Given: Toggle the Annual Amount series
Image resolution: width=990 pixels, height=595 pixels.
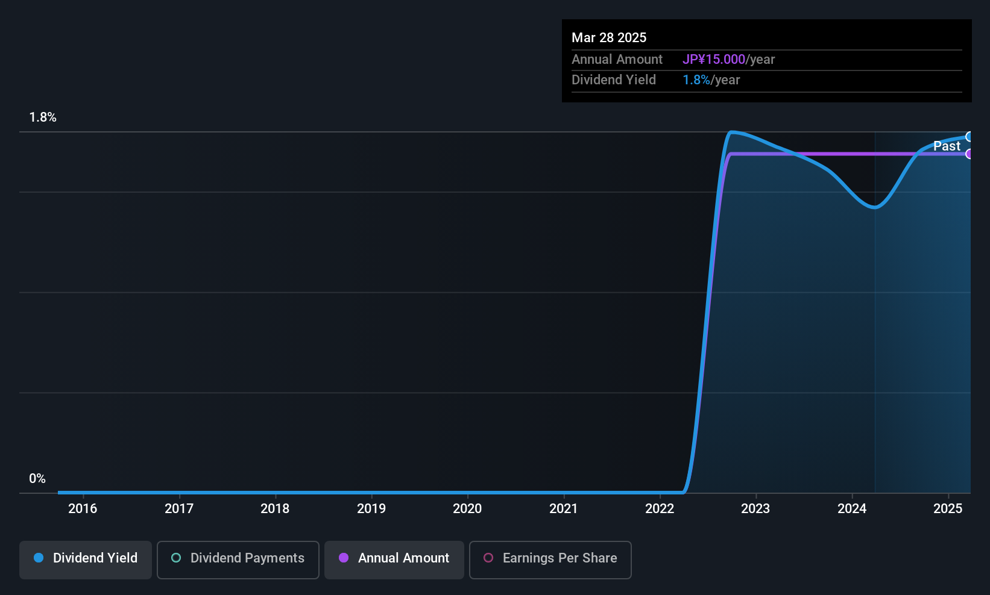Looking at the screenshot, I should pos(394,559).
